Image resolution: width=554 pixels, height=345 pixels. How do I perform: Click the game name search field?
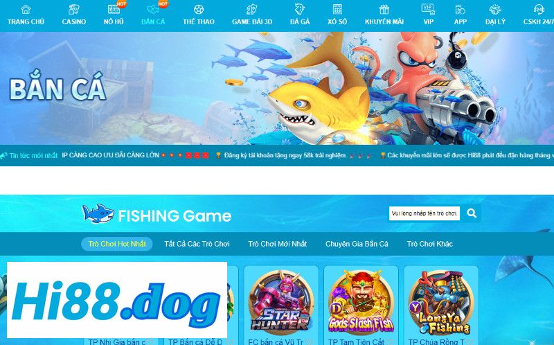(425, 213)
